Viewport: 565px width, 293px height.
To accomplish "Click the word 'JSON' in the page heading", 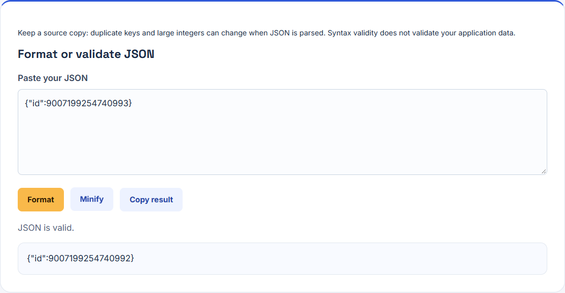I will 139,54.
